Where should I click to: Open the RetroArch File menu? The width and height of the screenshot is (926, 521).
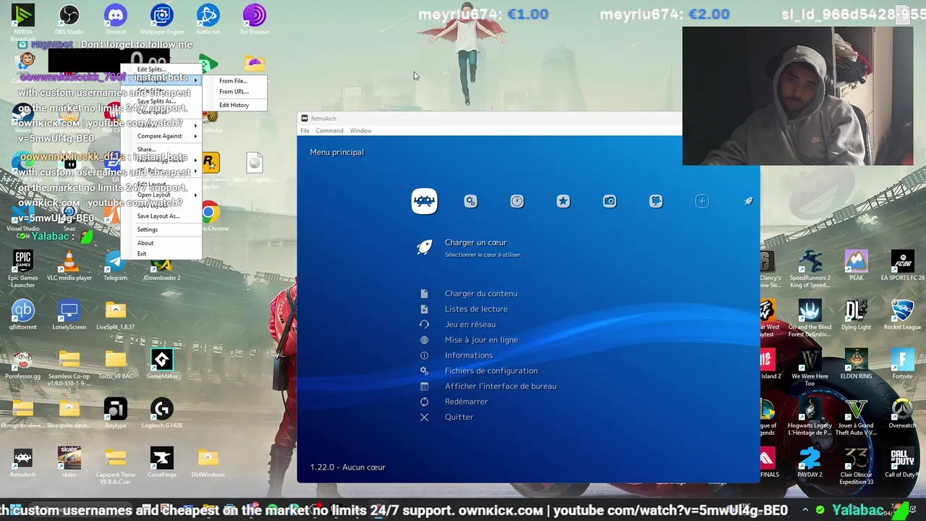(305, 131)
